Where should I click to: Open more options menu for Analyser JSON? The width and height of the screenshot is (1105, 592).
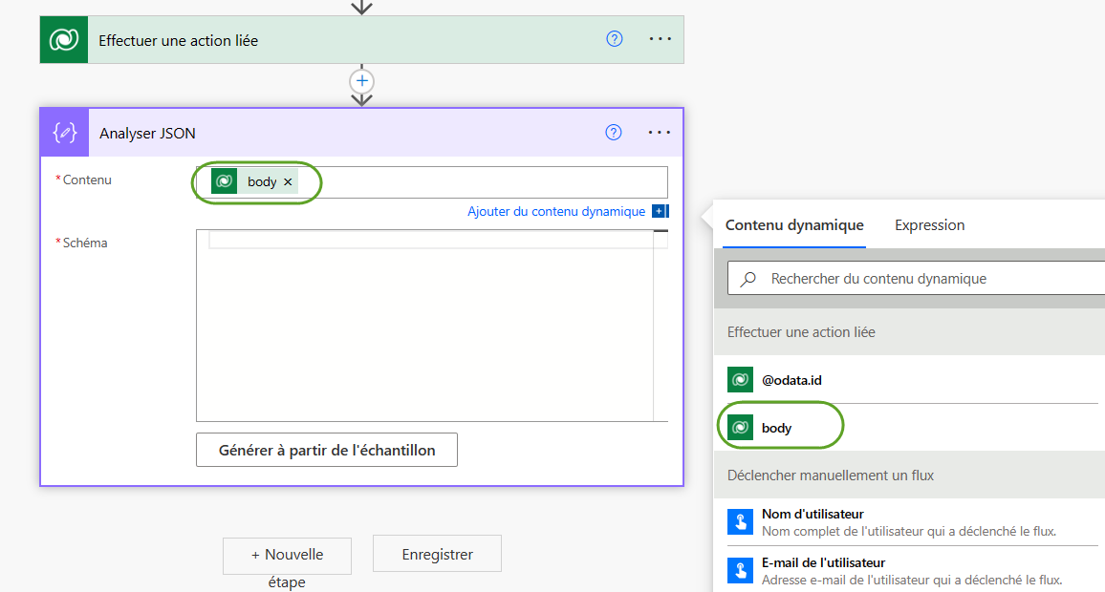click(660, 133)
